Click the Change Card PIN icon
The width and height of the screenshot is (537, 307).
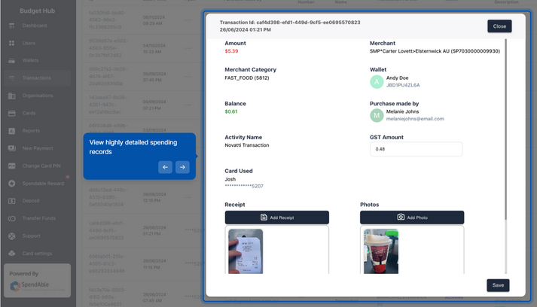[11, 166]
